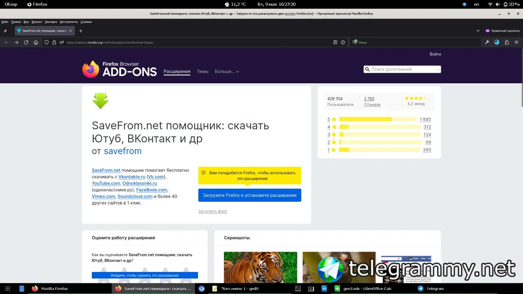Switch to the gedit window in taskbar
The width and height of the screenshot is (523, 294).
tap(236, 289)
